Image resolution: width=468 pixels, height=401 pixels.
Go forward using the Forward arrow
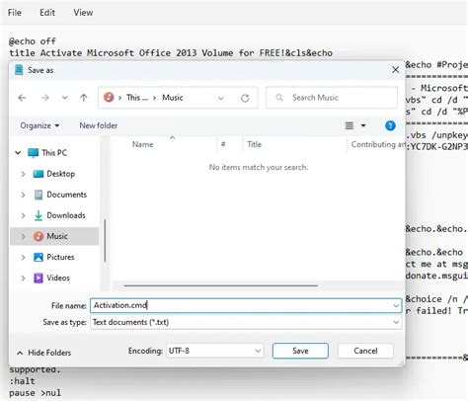tap(45, 98)
